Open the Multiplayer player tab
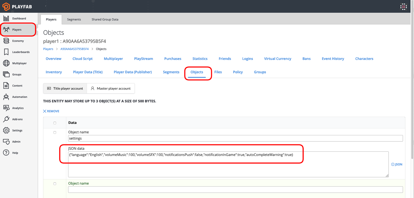Viewport: 414px width, 198px height. tap(113, 59)
